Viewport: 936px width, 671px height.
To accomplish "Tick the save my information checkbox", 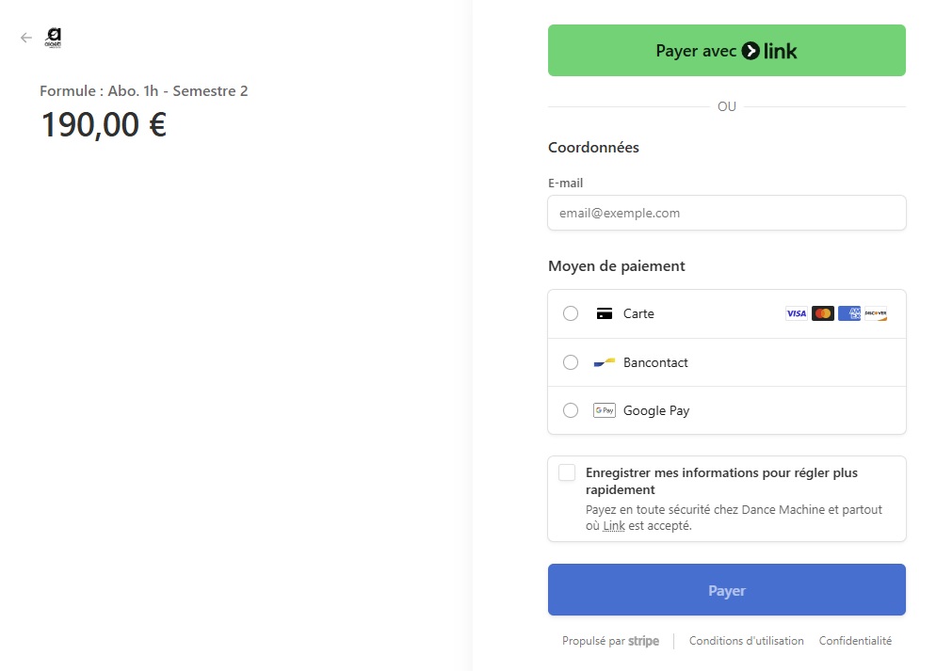I will pos(567,472).
